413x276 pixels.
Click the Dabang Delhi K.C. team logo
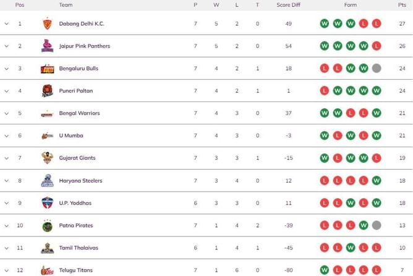click(48, 24)
